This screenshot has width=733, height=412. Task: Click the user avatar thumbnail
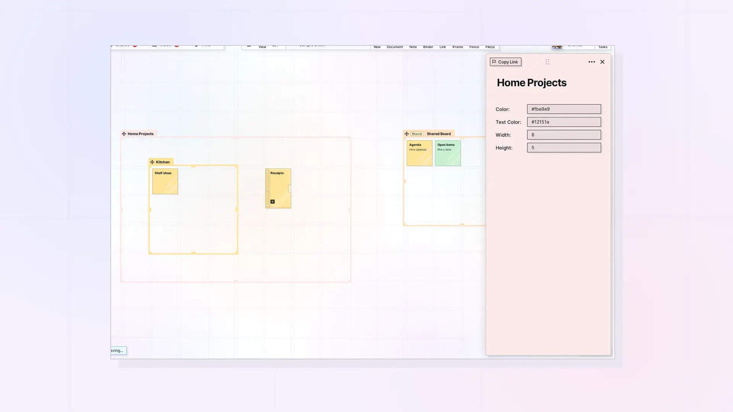click(557, 47)
